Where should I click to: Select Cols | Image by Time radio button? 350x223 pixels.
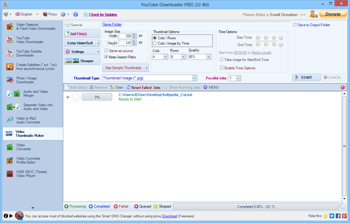point(155,43)
